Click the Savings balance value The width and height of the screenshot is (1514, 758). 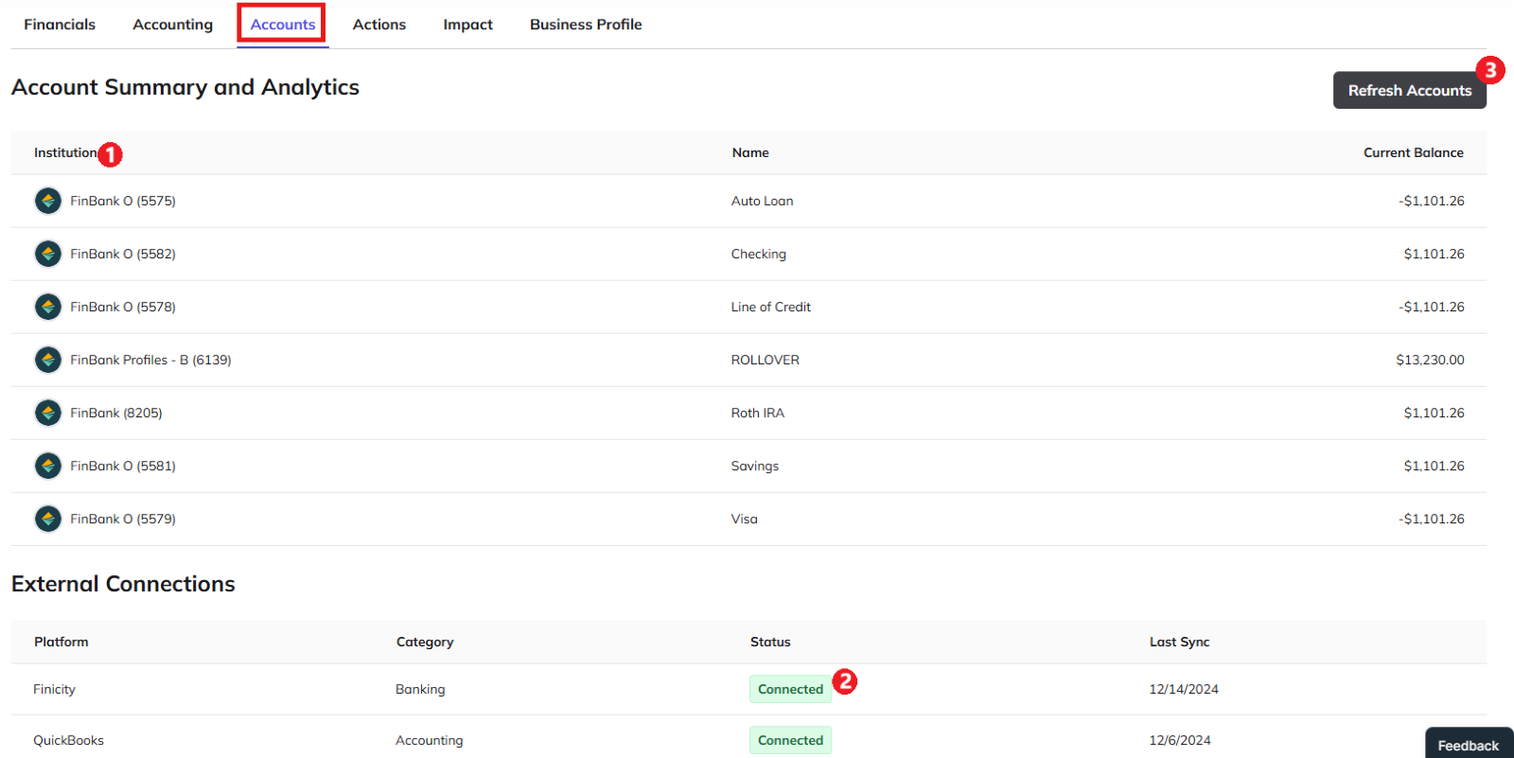1434,466
